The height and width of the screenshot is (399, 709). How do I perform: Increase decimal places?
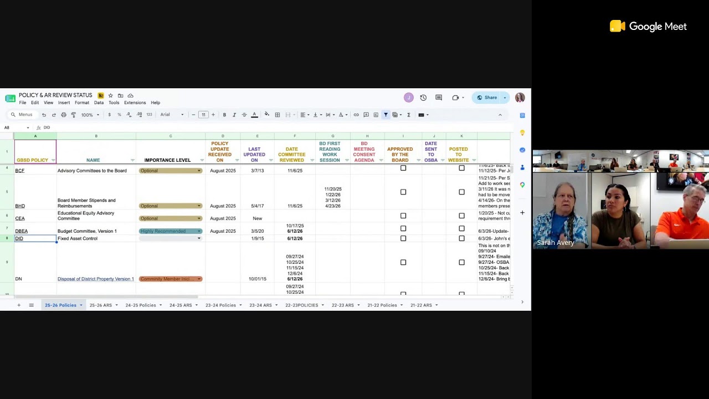(x=139, y=115)
